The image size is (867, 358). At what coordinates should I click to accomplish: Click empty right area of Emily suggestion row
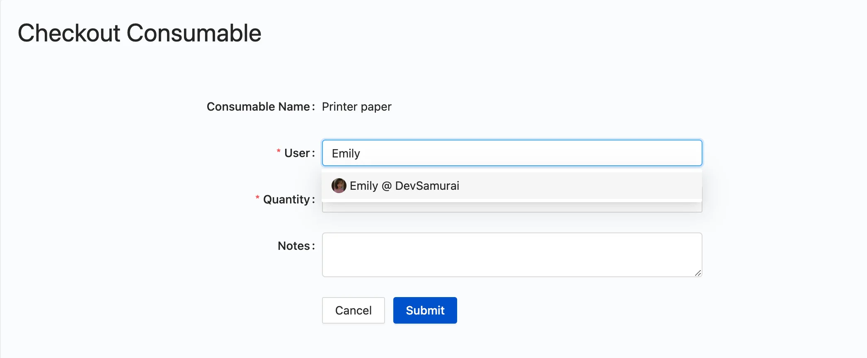point(580,186)
